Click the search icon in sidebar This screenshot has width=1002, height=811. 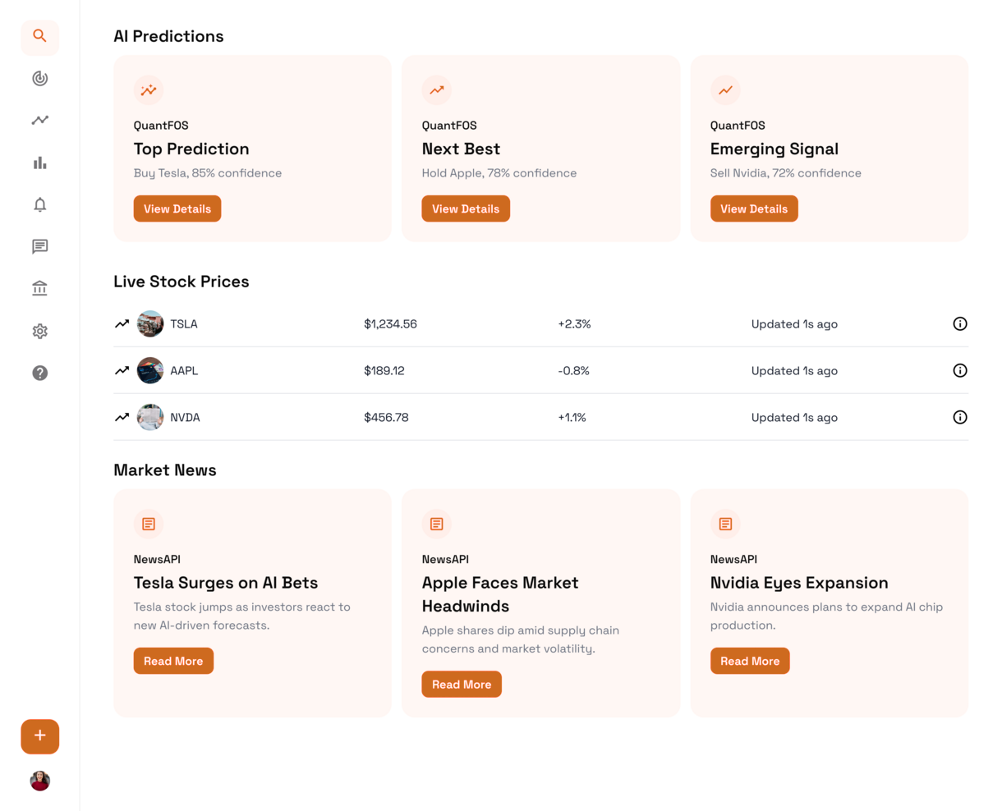click(x=39, y=37)
